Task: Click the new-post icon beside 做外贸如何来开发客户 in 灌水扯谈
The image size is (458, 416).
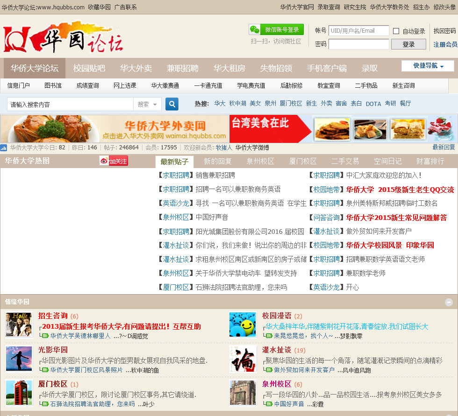Action: pyautogui.click(x=269, y=370)
